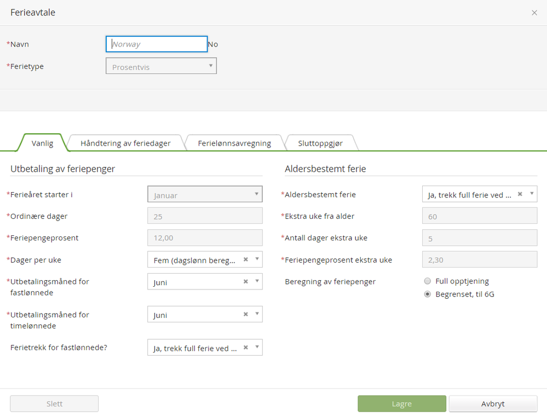This screenshot has width=547, height=417.
Task: Open the Ferielønnsavregning tab
Action: pos(234,143)
